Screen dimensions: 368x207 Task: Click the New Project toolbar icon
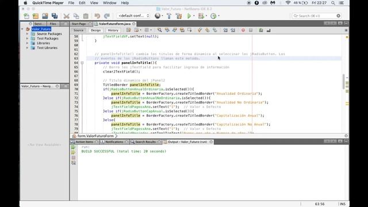click(x=36, y=16)
